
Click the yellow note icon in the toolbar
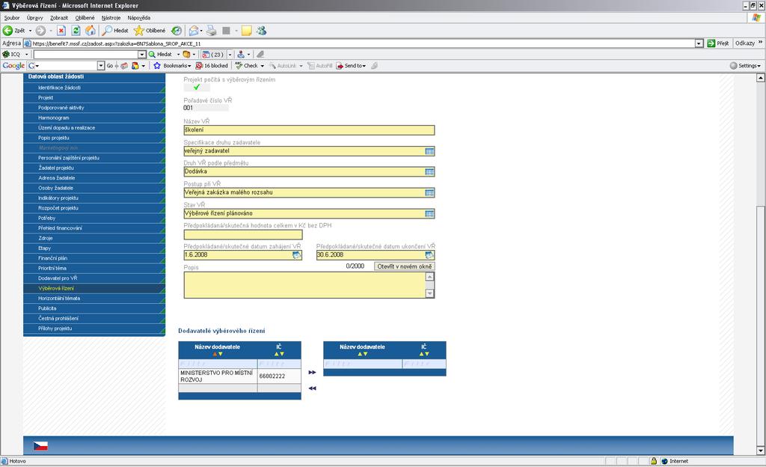click(247, 31)
